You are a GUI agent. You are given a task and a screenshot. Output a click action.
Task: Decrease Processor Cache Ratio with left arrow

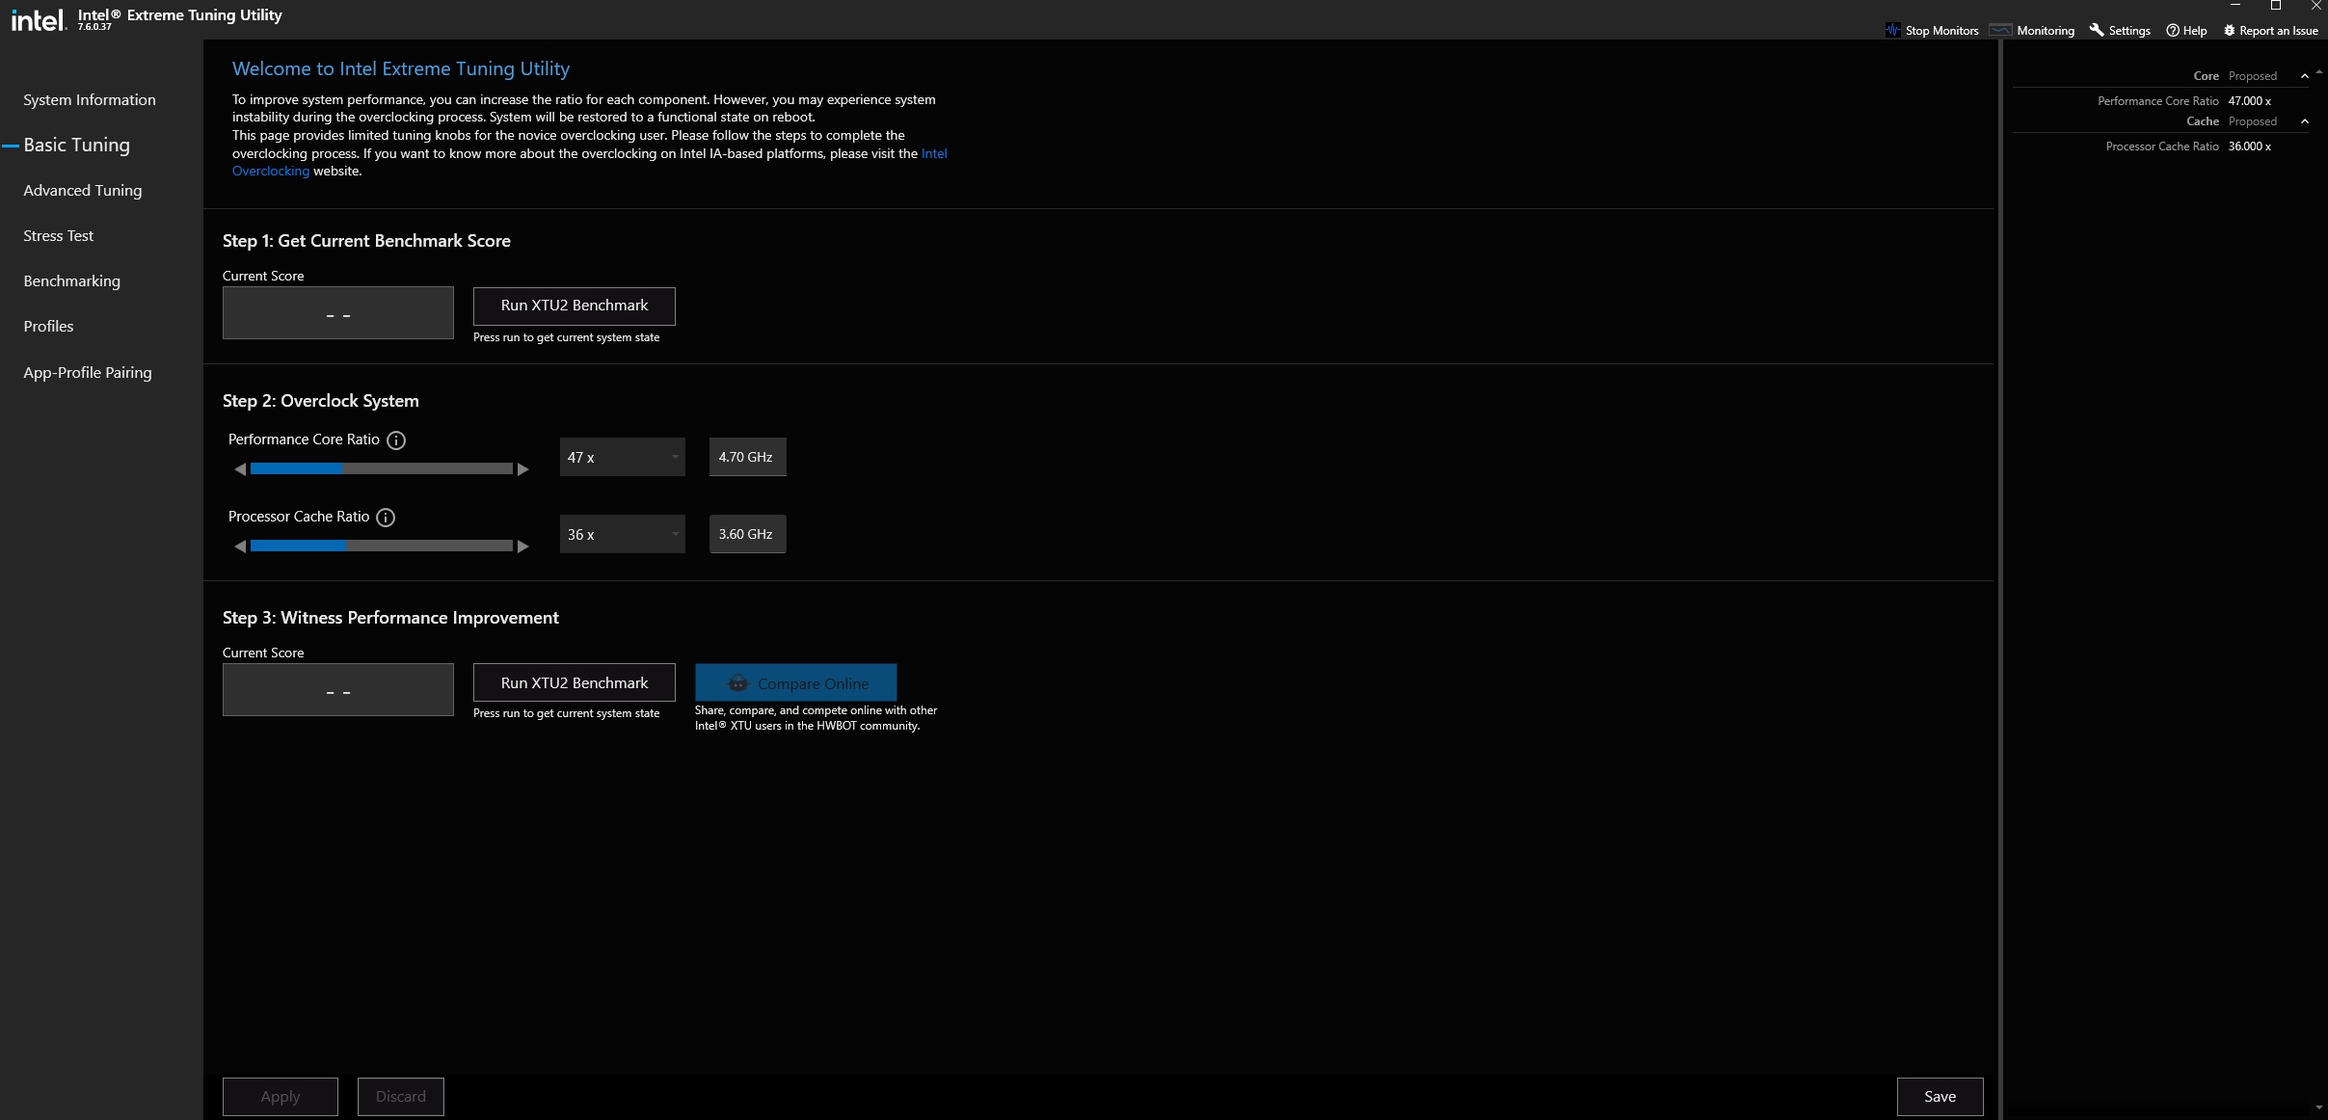[x=240, y=547]
